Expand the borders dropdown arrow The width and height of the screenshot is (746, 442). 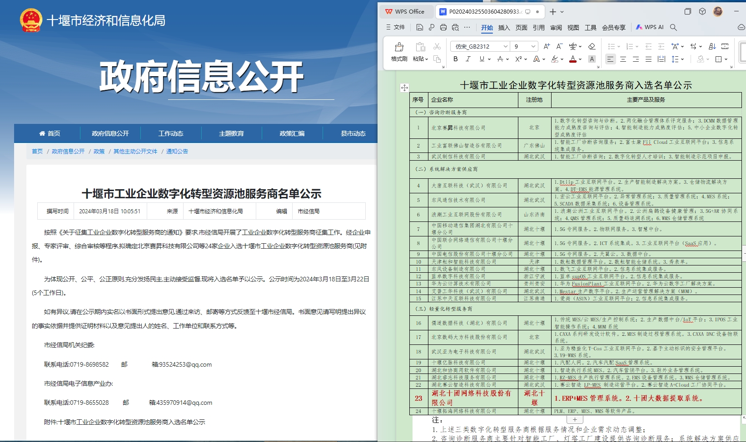[726, 59]
